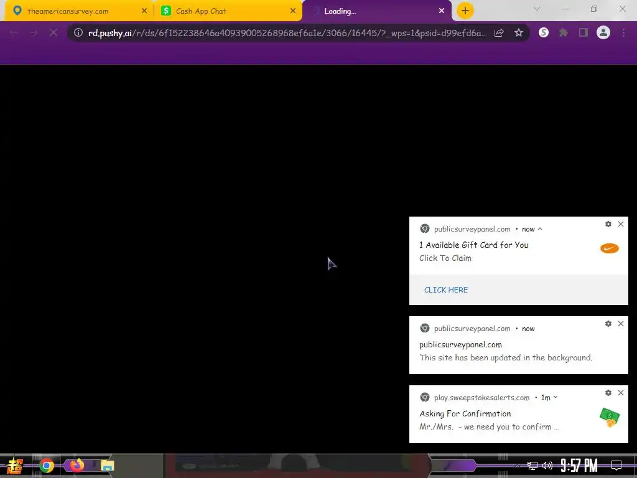Screen dimensions: 637x478
Task: Show hidden system tray icons
Action: 517,466
